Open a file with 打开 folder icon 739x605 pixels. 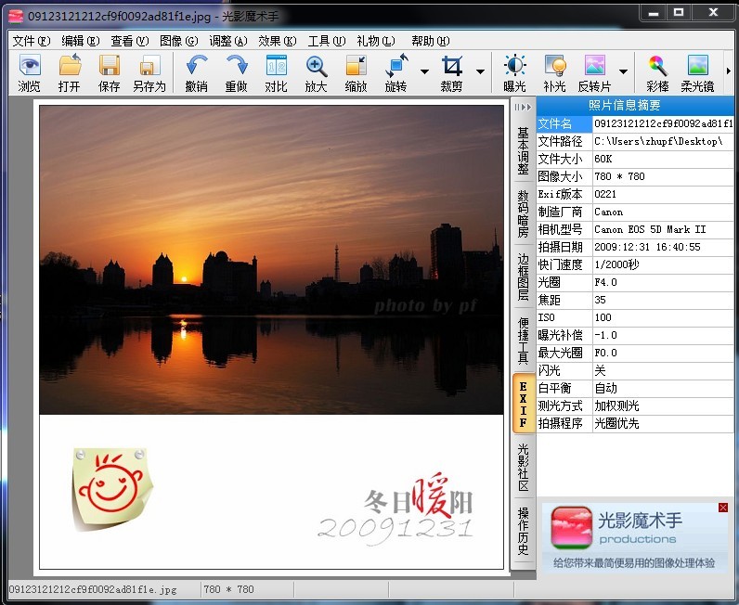tap(70, 65)
